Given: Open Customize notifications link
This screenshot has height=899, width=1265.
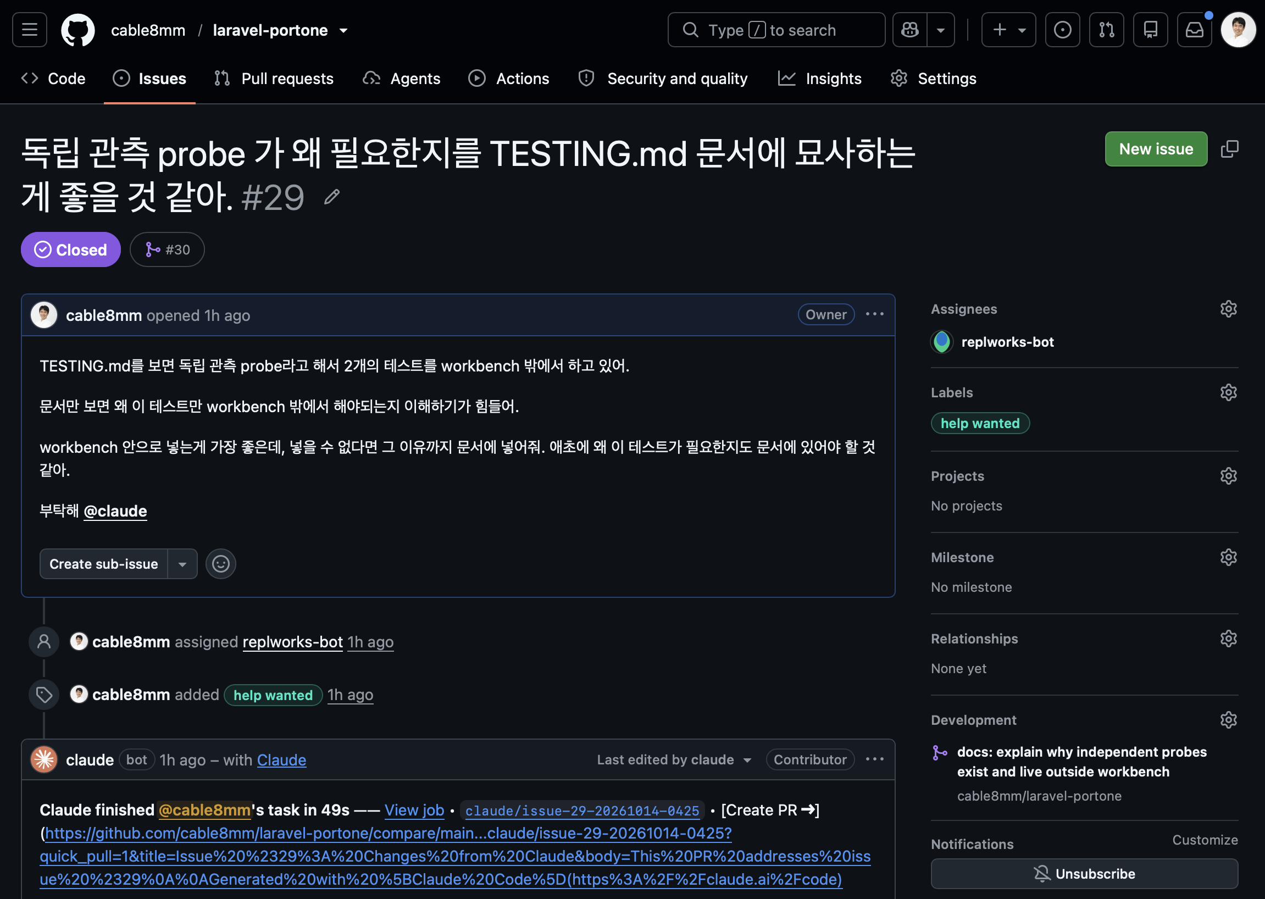Looking at the screenshot, I should click(1205, 840).
